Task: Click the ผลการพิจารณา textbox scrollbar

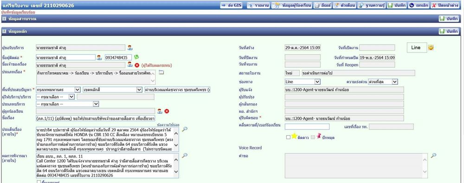Action: 176,165
